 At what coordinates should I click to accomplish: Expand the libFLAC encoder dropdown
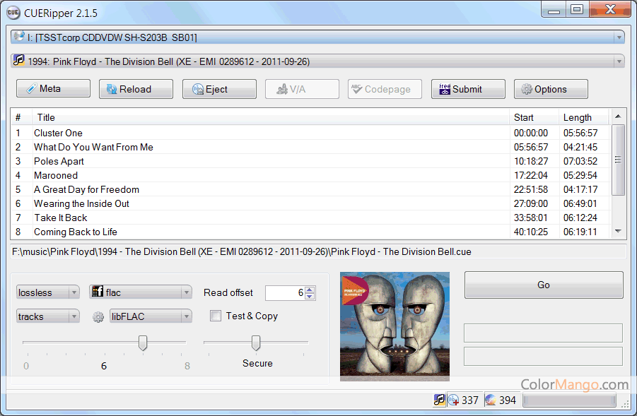point(186,316)
